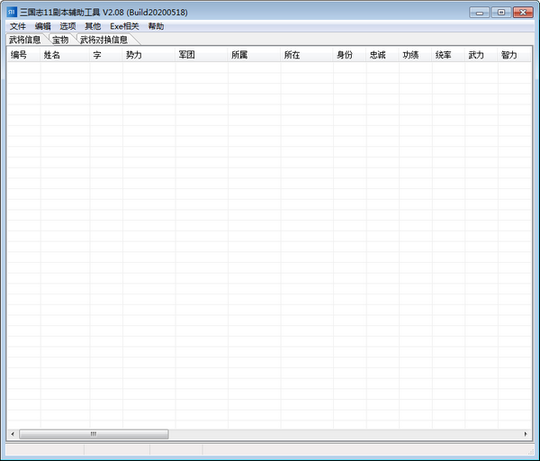Click the 军团 column header
540x461 pixels.
coord(202,55)
